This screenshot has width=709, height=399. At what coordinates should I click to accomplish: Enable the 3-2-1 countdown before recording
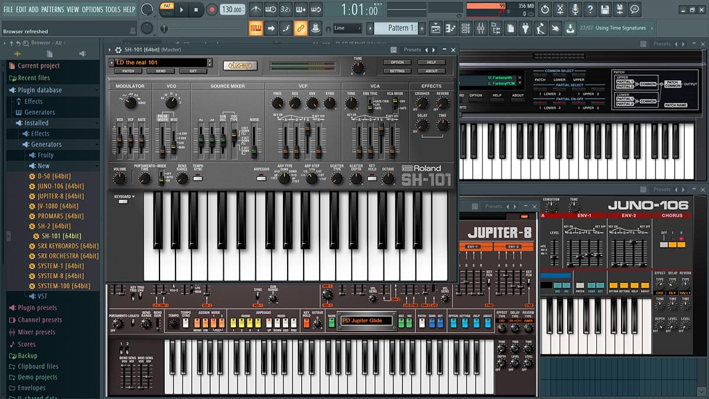coord(286,9)
